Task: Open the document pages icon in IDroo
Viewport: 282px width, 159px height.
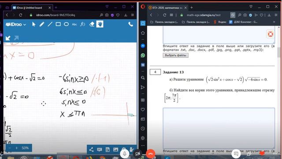Action: pyautogui.click(x=108, y=149)
